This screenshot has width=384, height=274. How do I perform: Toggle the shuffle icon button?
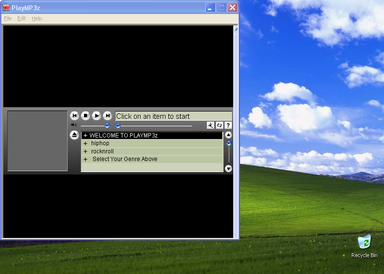pyautogui.click(x=210, y=125)
